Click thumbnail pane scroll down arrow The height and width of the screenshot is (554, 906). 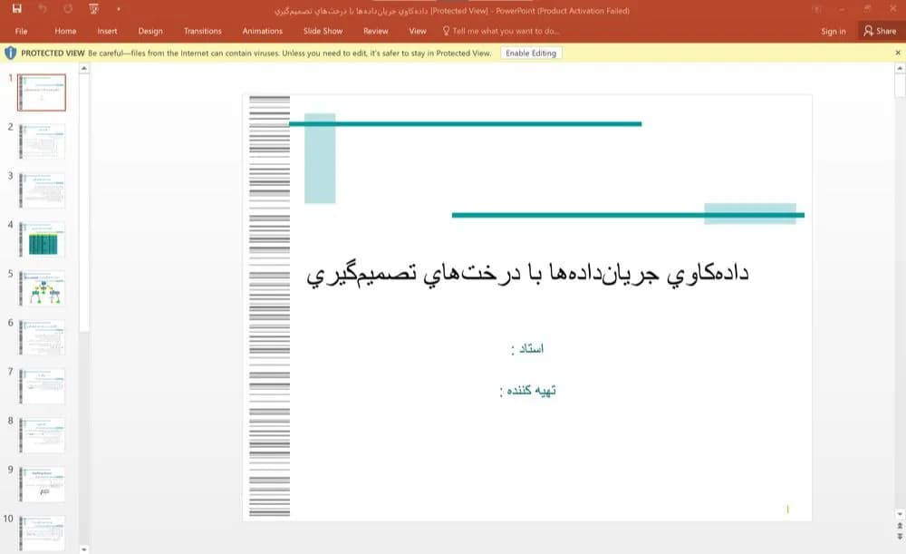[84, 549]
